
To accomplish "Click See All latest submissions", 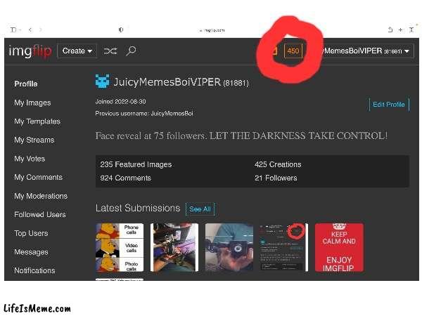I will [200, 209].
